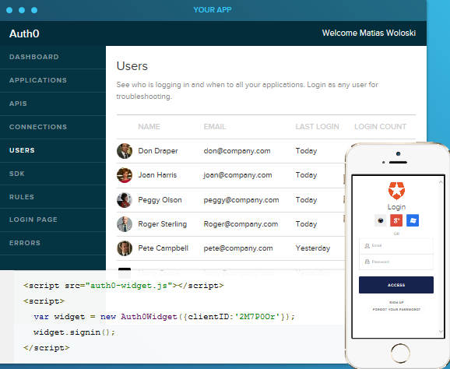Click the ACCESS button on phone
The width and height of the screenshot is (450, 369).
(396, 285)
